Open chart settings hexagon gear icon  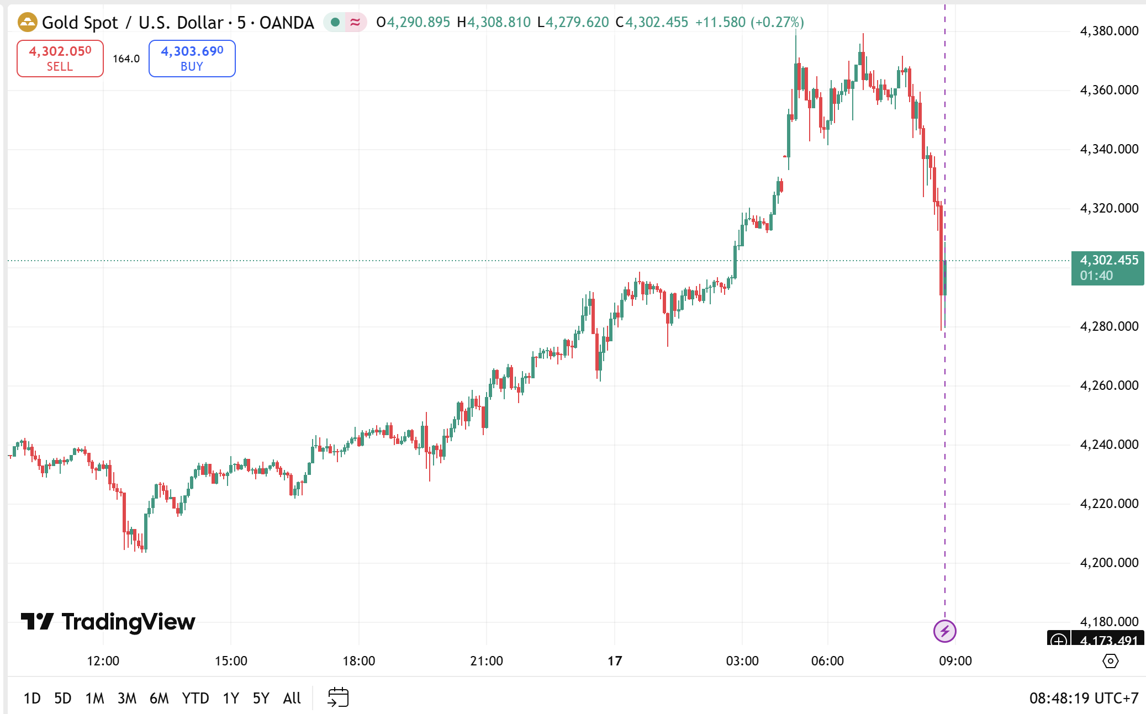pyautogui.click(x=1110, y=661)
